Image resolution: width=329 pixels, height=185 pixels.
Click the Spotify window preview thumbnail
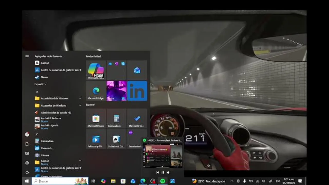163,156
